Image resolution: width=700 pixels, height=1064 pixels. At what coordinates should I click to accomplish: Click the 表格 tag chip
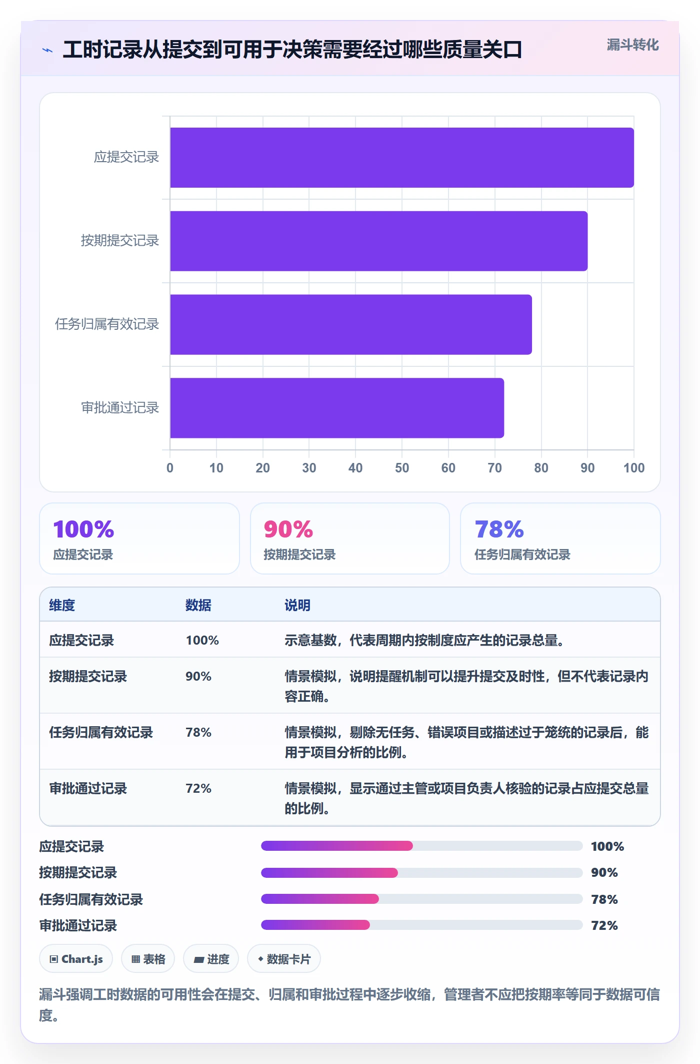tap(148, 959)
